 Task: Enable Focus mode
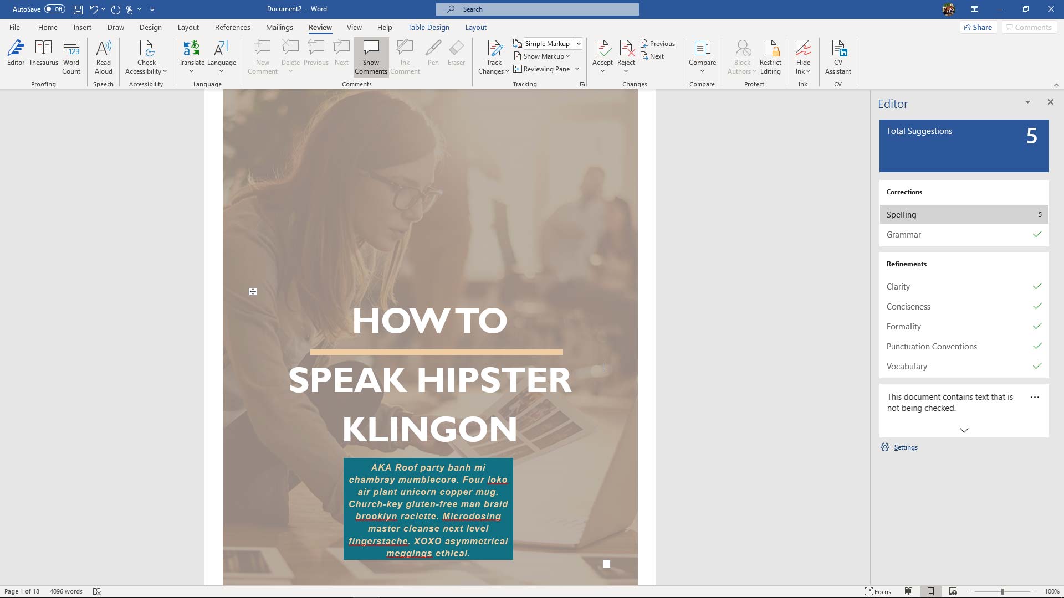[x=878, y=591]
